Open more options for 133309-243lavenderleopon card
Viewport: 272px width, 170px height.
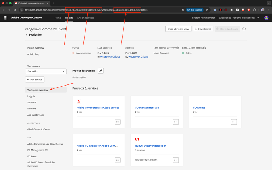click(176, 160)
